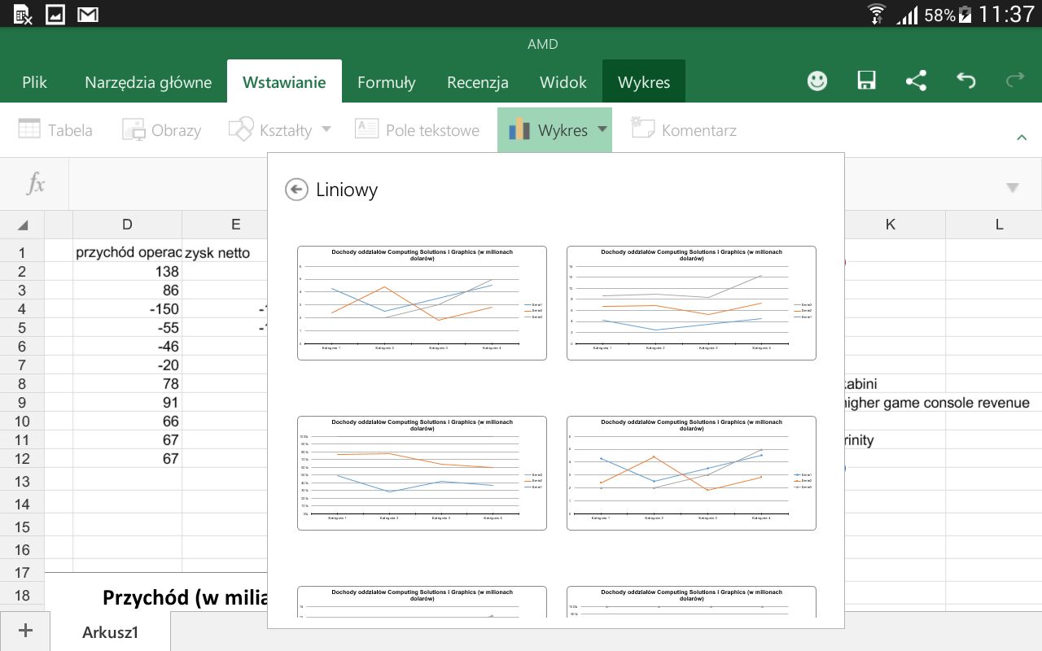The image size is (1042, 651).
Task: Expand the formula bar with the down arrow
Action: [x=1013, y=188]
